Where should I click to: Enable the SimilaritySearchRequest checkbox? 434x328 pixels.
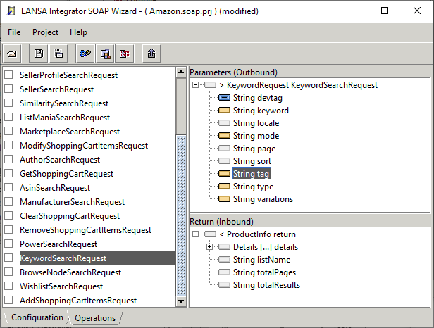[x=8, y=103]
